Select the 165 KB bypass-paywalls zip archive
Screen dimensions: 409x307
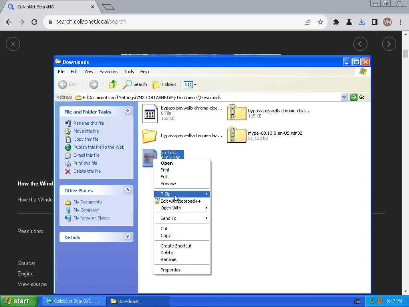236,112
